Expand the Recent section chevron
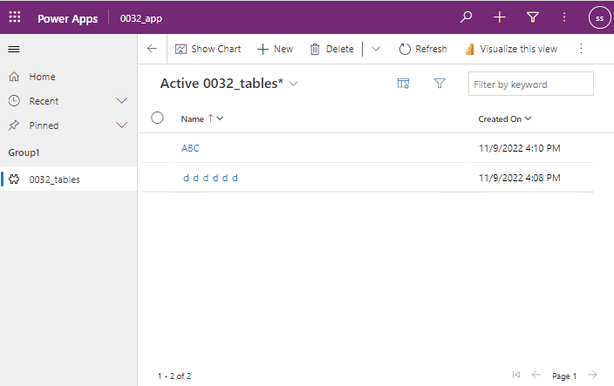This screenshot has height=386, width=614. pos(122,101)
